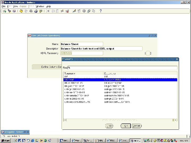Select the IAS taxonomy row
This screenshot has width=191, height=143.
pyautogui.click(x=120, y=77)
